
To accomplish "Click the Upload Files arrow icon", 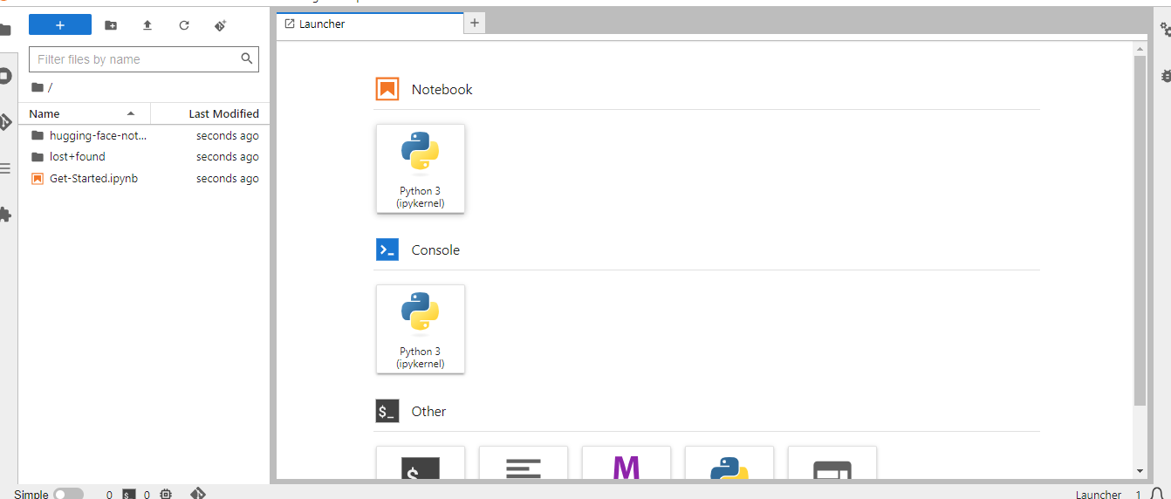I will point(147,25).
